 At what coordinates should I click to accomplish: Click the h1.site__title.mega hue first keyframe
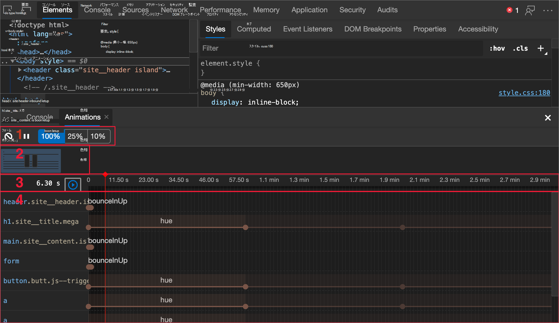tap(88, 227)
